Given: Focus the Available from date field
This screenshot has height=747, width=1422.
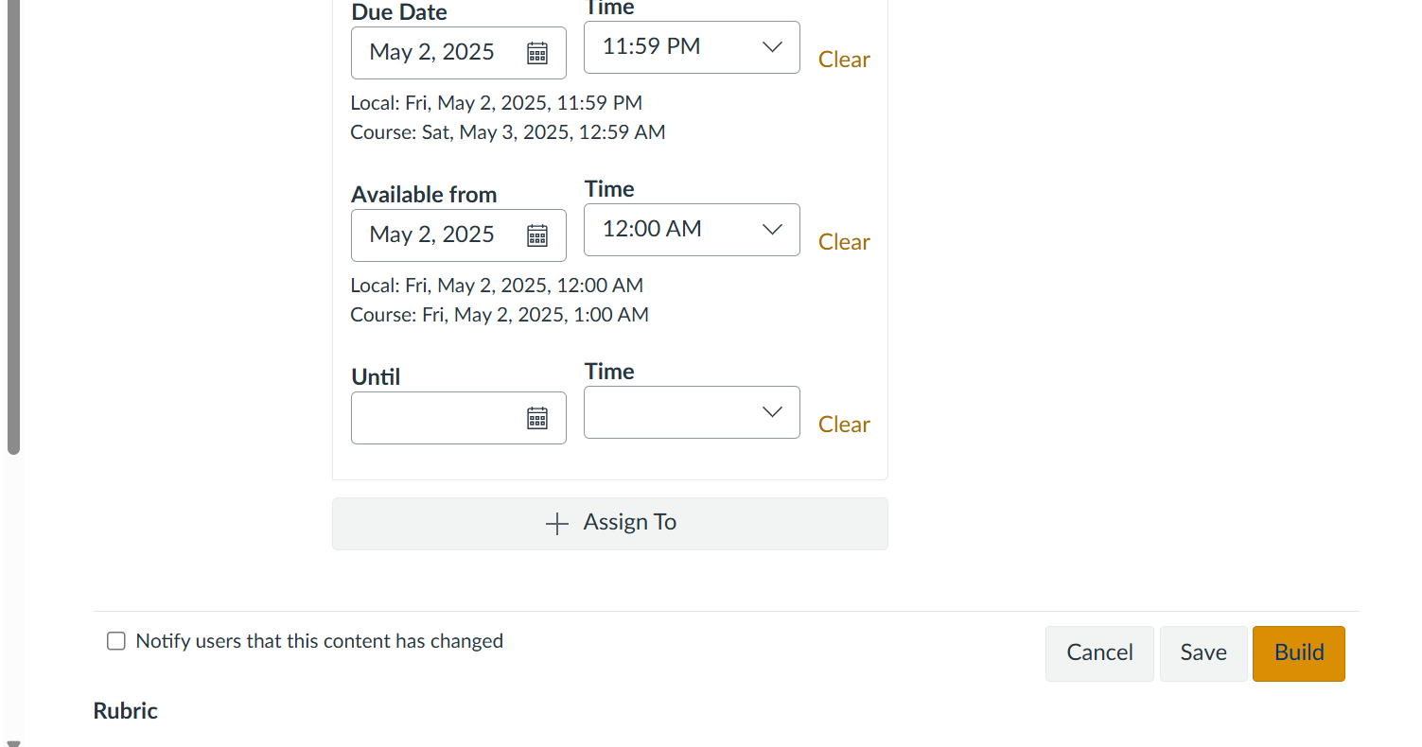Looking at the screenshot, I should (435, 235).
